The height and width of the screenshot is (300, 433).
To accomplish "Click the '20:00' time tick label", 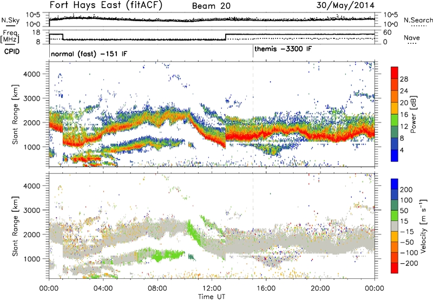I will click(x=320, y=289).
